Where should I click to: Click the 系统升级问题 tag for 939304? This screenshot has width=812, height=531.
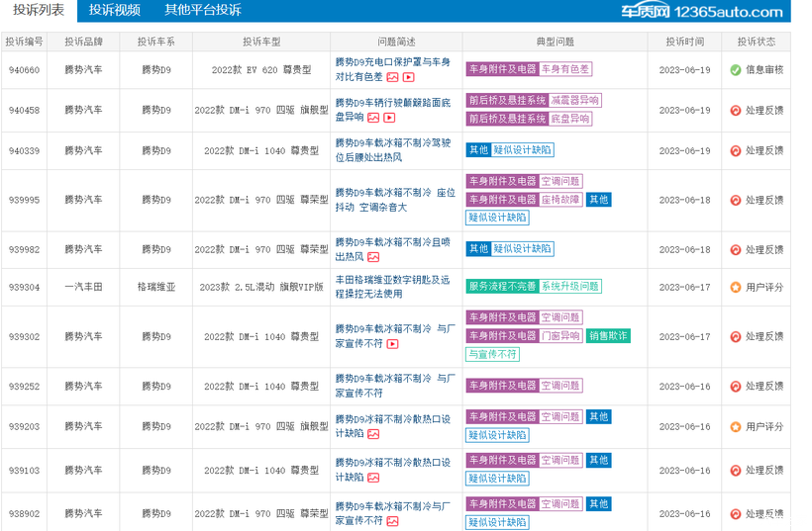[569, 287]
